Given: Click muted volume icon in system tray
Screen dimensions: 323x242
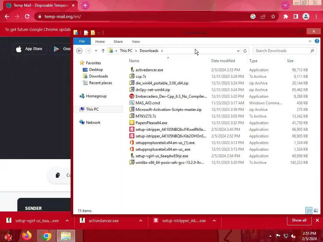Looking at the screenshot, I should pyautogui.click(x=293, y=236).
